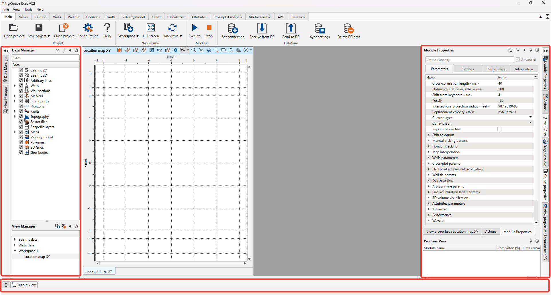Toggle the Horizons data checkbox
The width and height of the screenshot is (551, 295).
point(21,106)
